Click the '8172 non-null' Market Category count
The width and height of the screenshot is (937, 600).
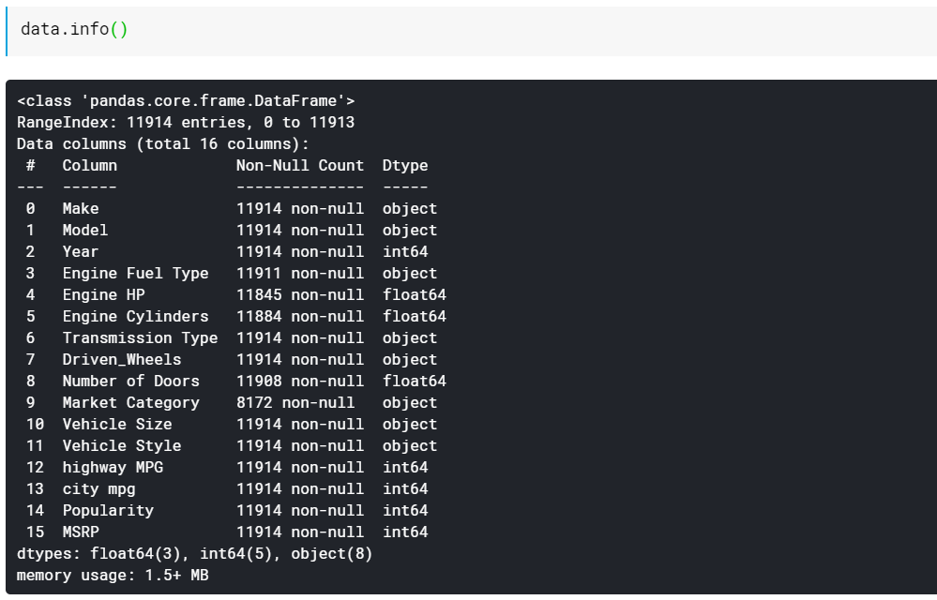295,402
